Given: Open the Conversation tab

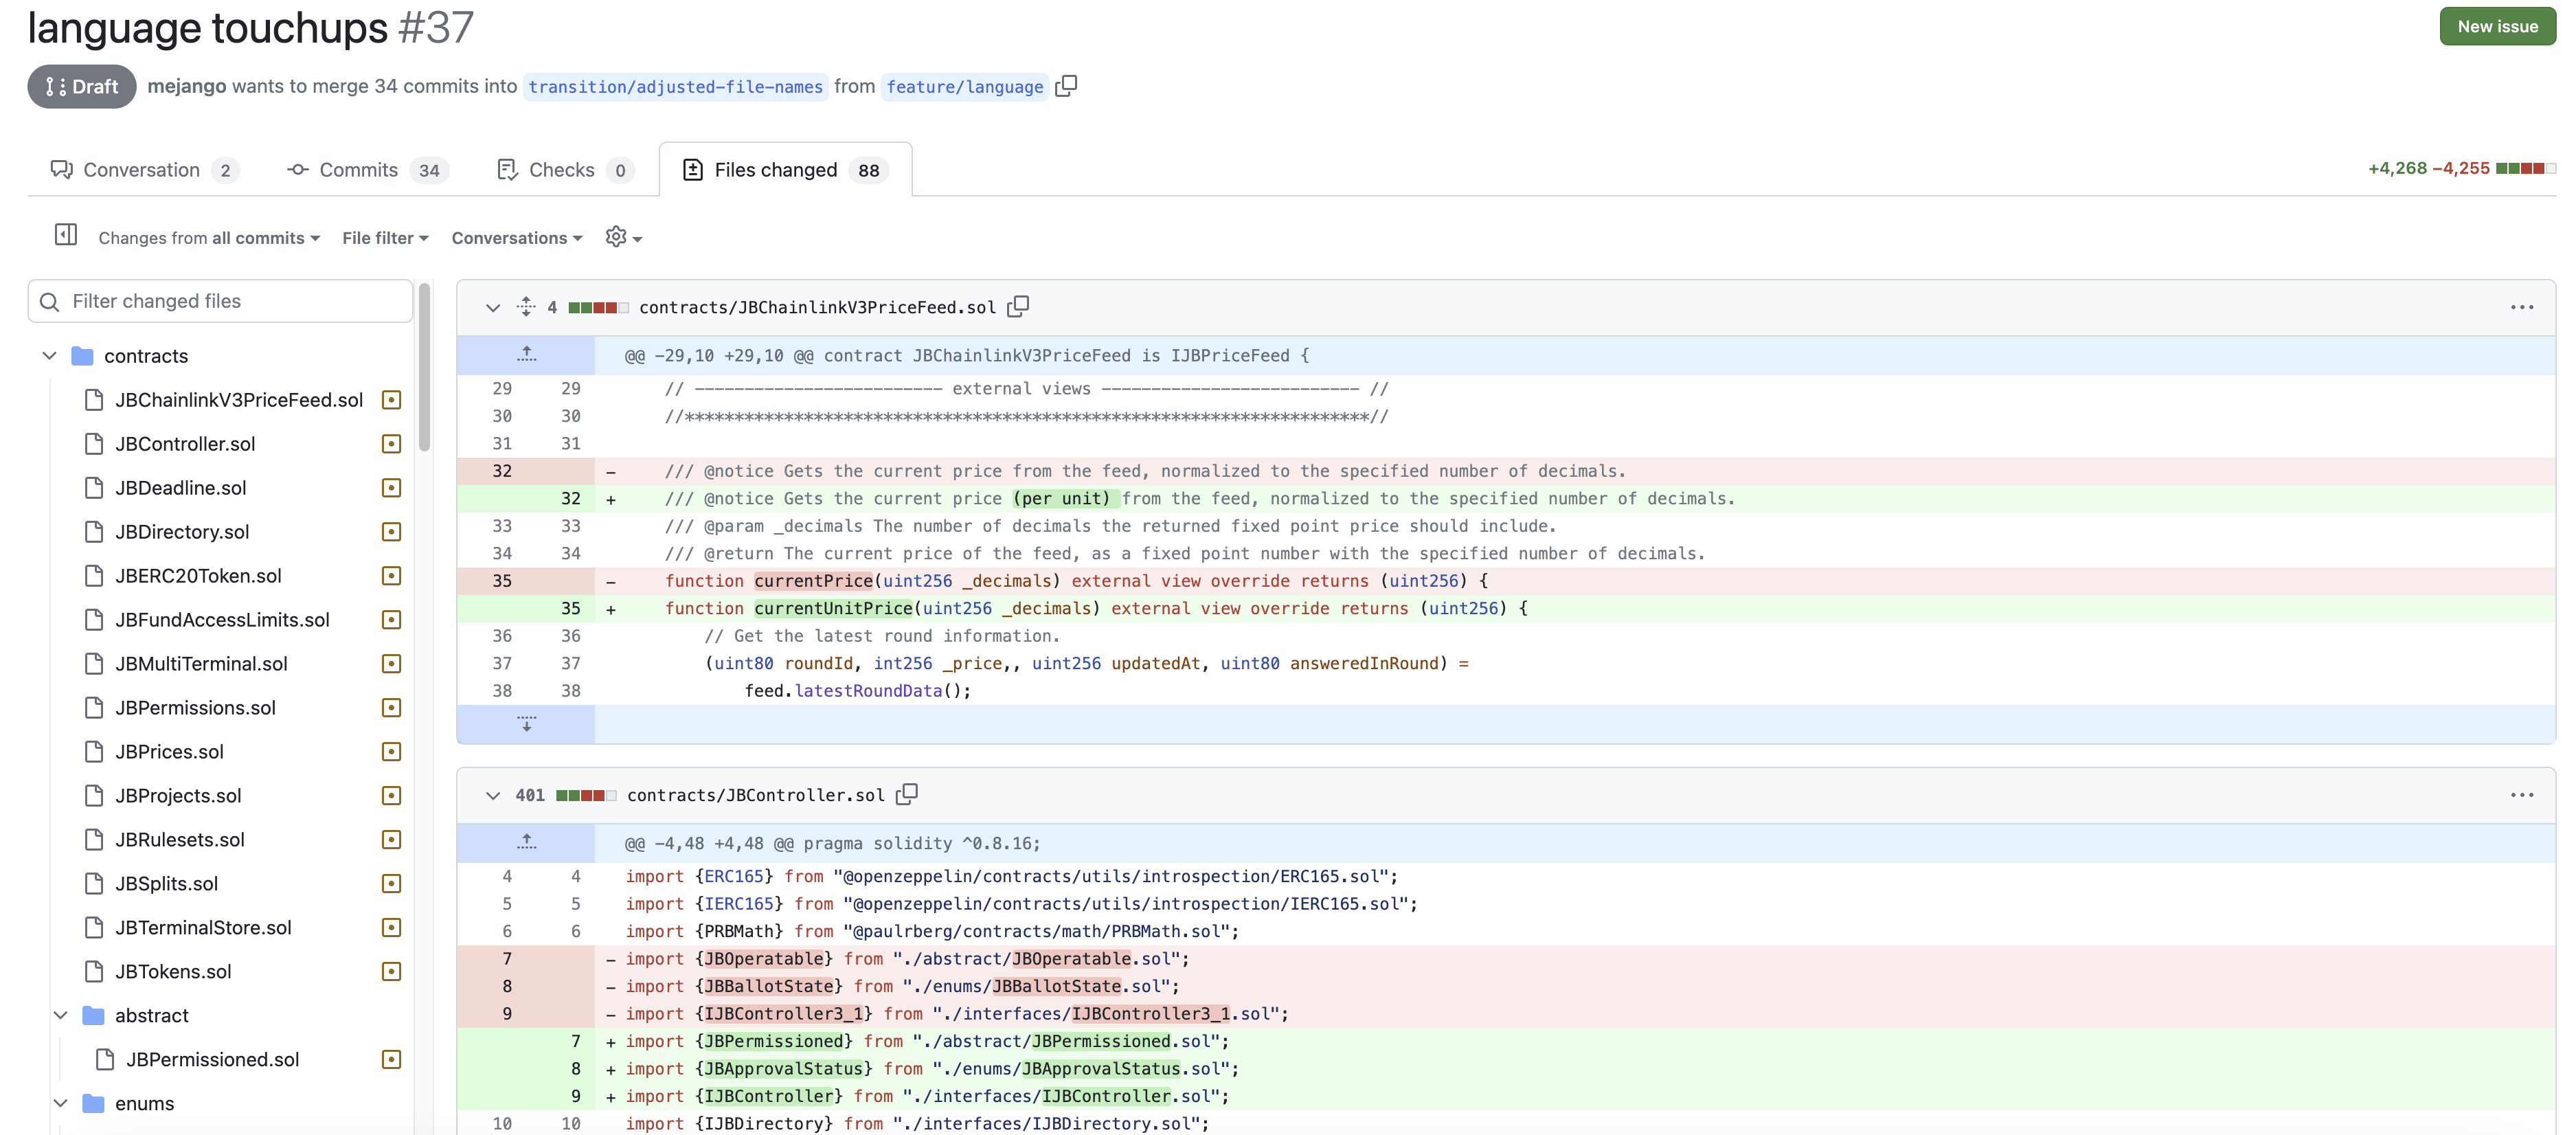Looking at the screenshot, I should pos(144,169).
